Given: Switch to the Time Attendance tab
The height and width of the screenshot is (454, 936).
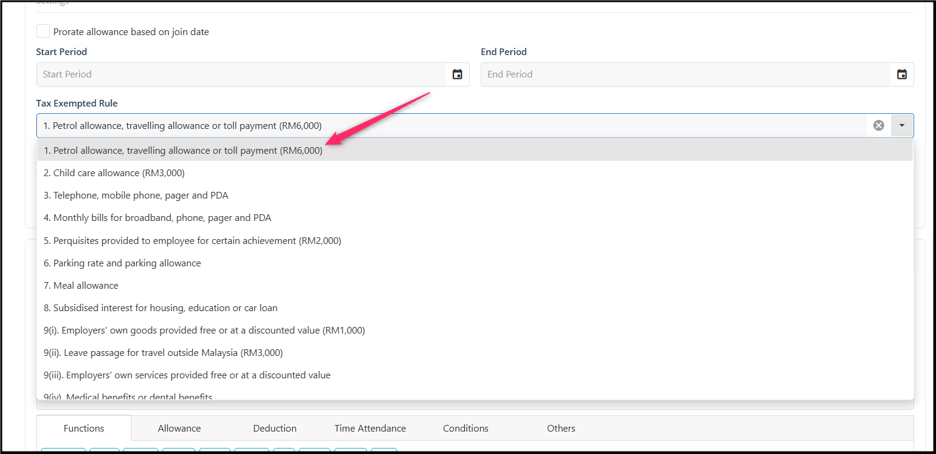Looking at the screenshot, I should (370, 428).
